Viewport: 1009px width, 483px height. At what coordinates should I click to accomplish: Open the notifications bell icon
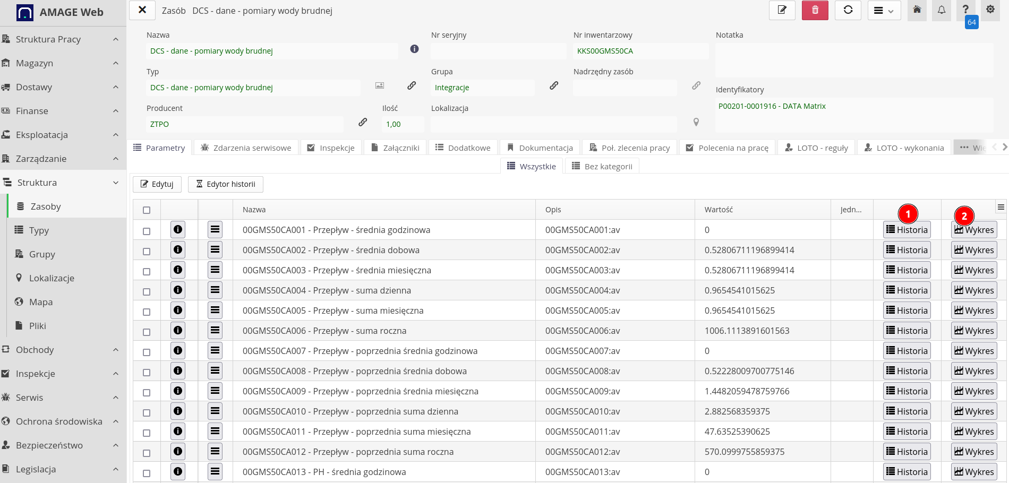point(941,11)
